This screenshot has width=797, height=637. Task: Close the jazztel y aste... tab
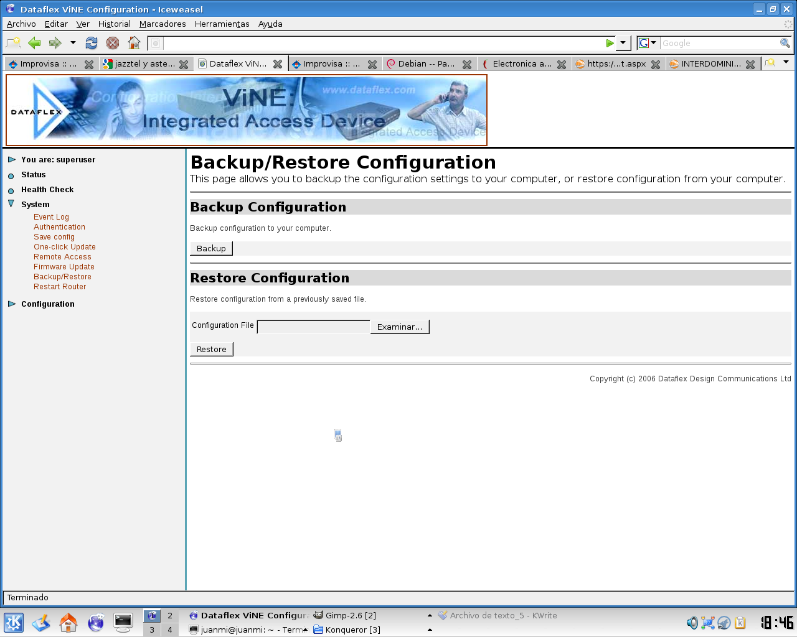pos(184,64)
